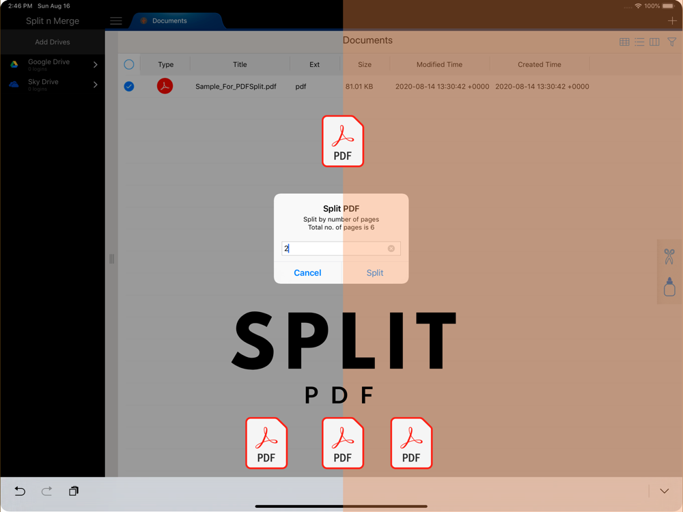Select file name Sample_For_PDFSplit.pdf
Viewport: 683px width, 512px height.
point(236,86)
